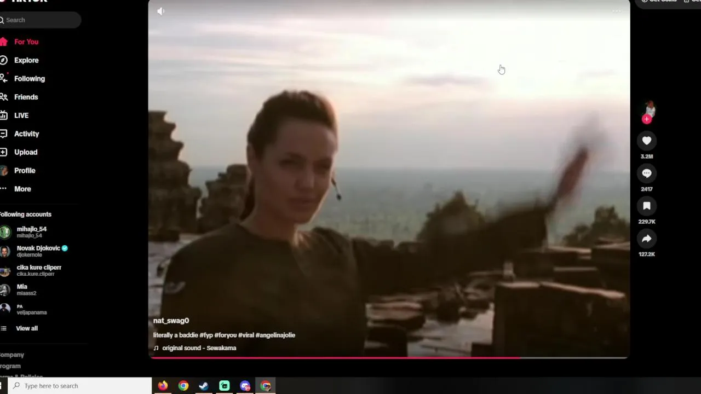The image size is (701, 394).
Task: Like the video with the heart icon
Action: pyautogui.click(x=647, y=141)
